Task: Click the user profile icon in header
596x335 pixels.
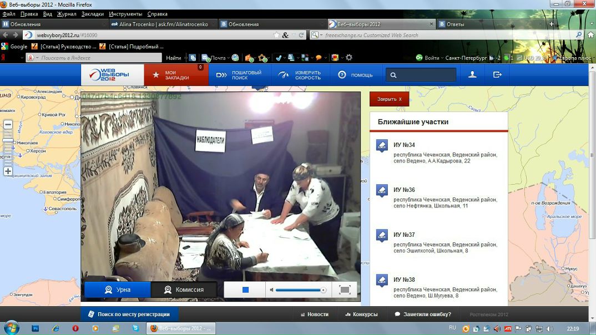Action: point(472,74)
